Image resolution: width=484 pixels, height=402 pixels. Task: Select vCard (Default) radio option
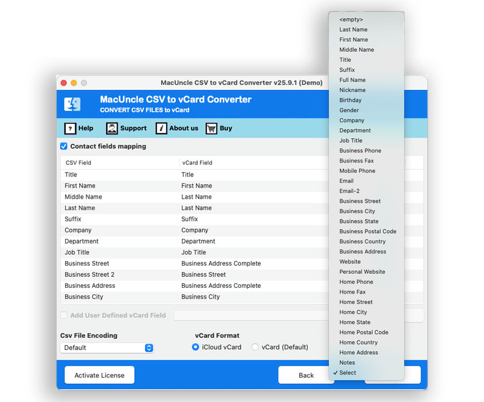point(255,347)
